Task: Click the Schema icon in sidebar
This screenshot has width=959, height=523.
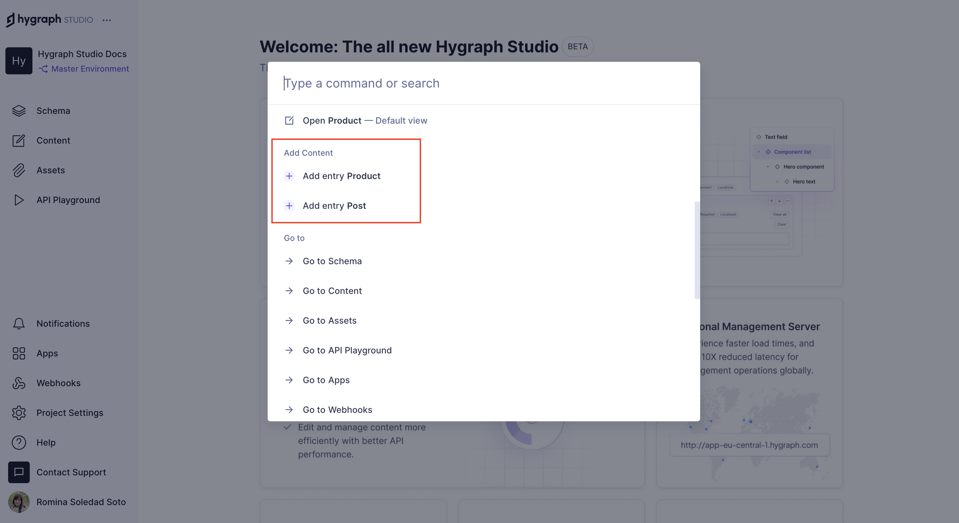Action: (19, 110)
